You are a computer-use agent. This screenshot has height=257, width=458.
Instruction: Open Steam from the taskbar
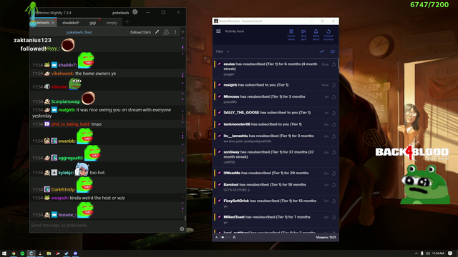(x=67, y=253)
